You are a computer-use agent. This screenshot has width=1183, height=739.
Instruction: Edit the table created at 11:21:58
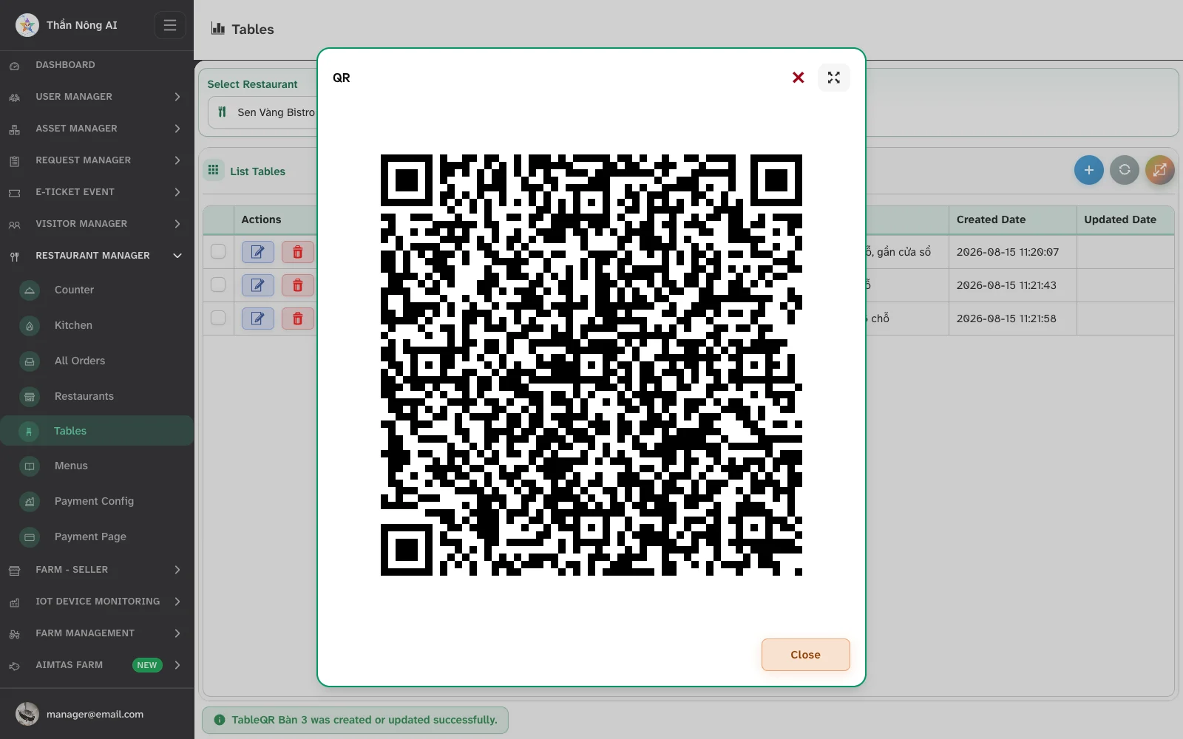(x=258, y=319)
